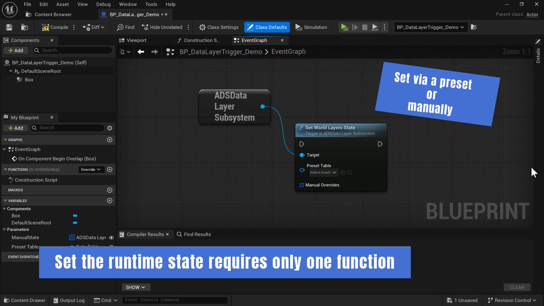This screenshot has height=306, width=544.
Task: Open the function Override dropdown
Action: click(x=92, y=170)
